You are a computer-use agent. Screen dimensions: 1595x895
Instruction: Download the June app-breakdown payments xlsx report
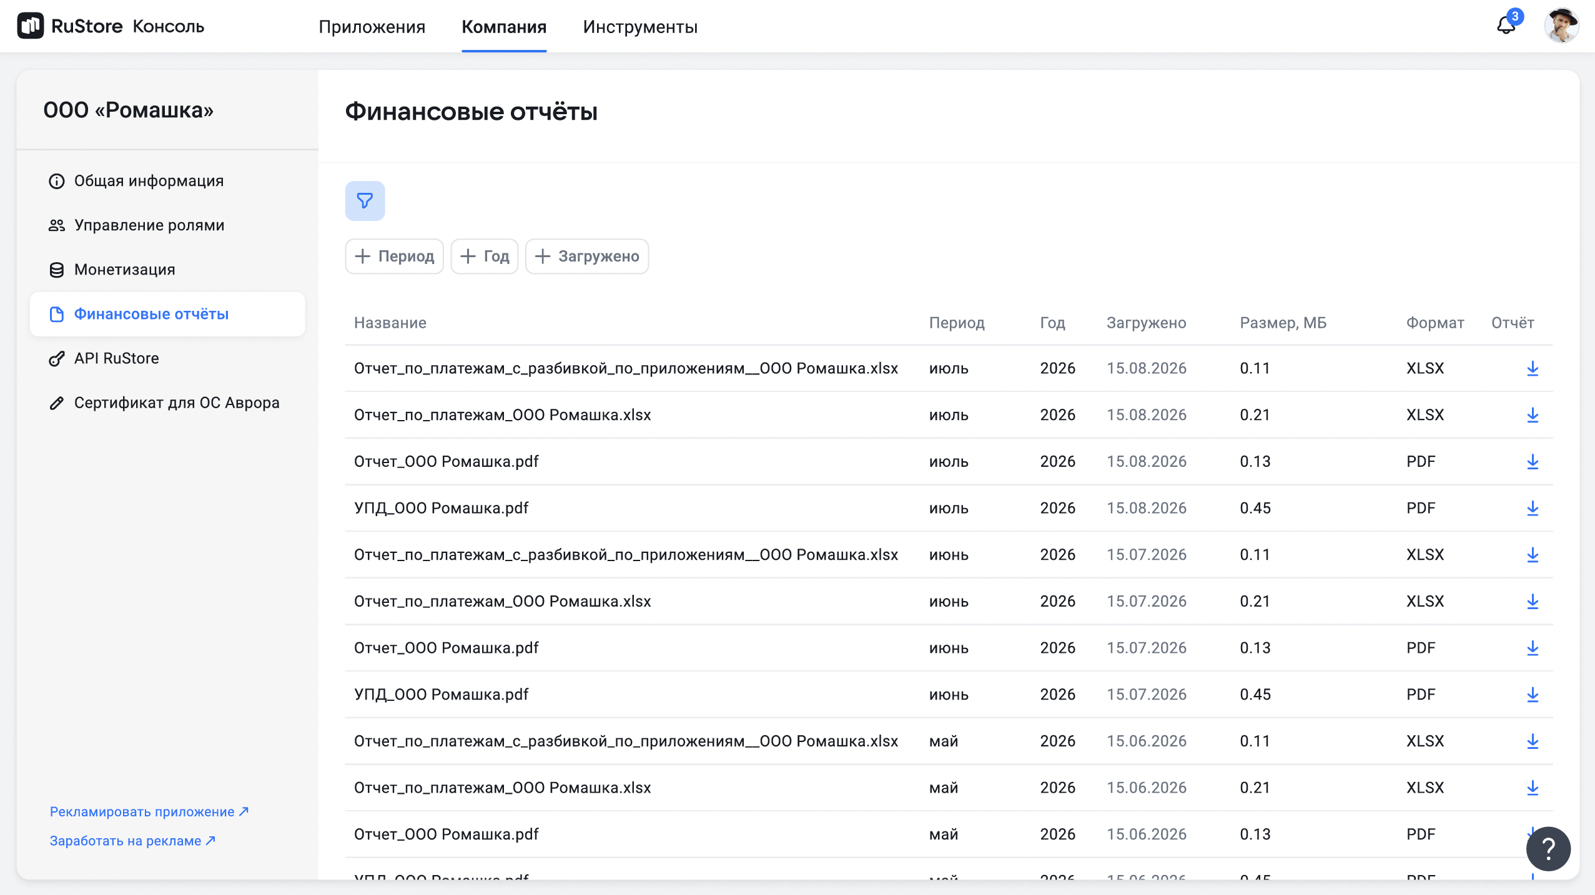[1533, 555]
